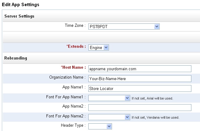Focus the Organization Name text field
This screenshot has height=131, width=200.
(140, 79)
